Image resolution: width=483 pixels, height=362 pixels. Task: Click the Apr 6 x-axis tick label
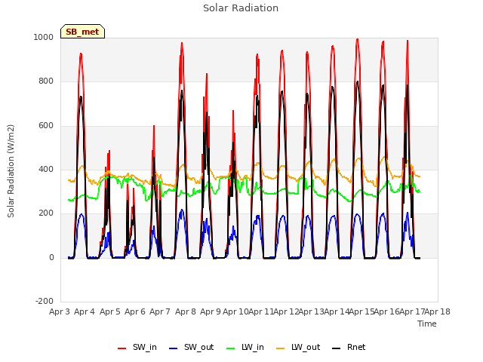point(135,311)
